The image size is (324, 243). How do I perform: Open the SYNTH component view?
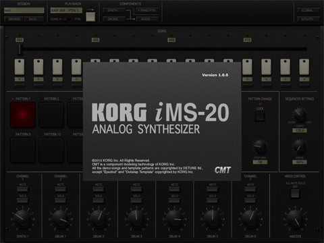tap(114, 10)
